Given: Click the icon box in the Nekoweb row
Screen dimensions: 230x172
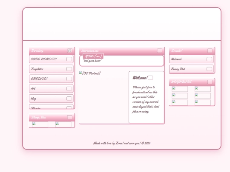Looking at the screenshot, I should (x=209, y=59).
